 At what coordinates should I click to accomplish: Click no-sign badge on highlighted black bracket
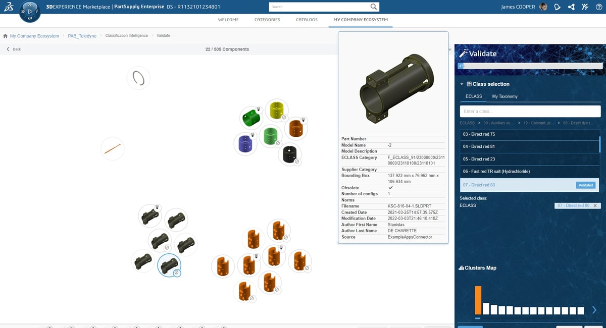(176, 272)
